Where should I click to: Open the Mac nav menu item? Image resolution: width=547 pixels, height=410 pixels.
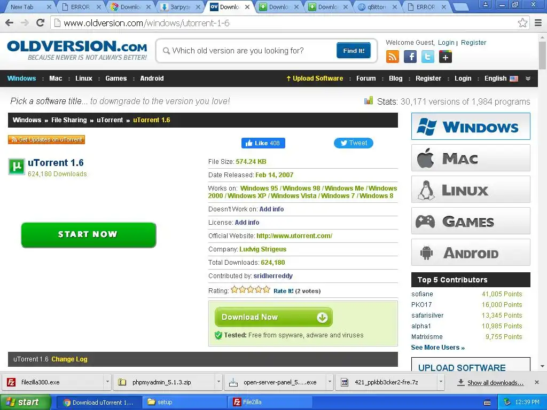(x=56, y=78)
